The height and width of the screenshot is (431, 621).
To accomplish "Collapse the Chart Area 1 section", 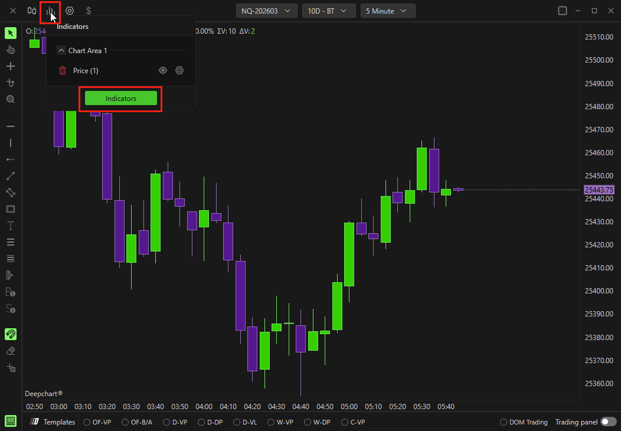I will click(x=61, y=51).
